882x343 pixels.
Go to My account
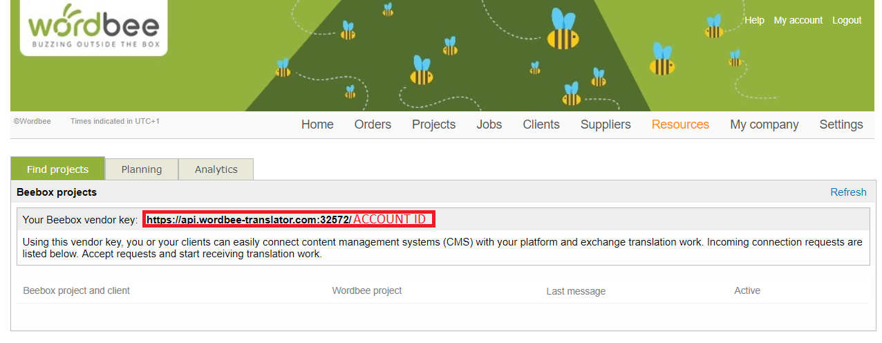pyautogui.click(x=798, y=20)
